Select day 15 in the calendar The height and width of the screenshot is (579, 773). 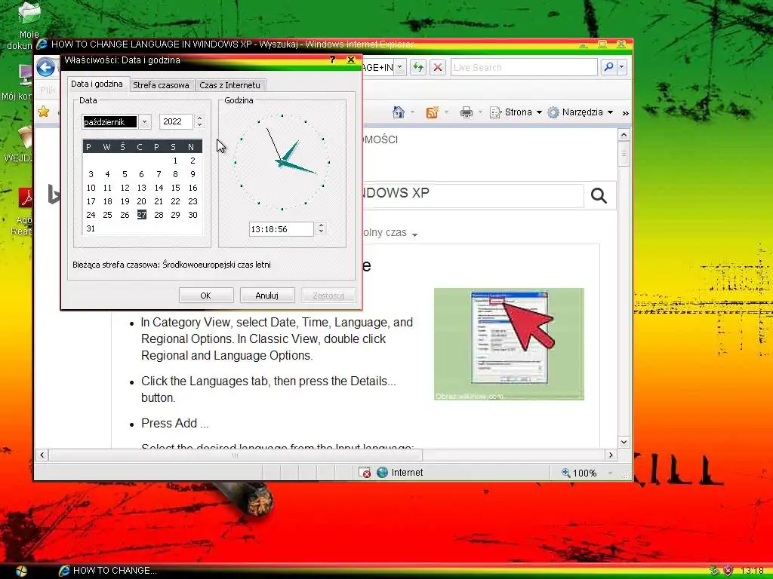coord(175,188)
